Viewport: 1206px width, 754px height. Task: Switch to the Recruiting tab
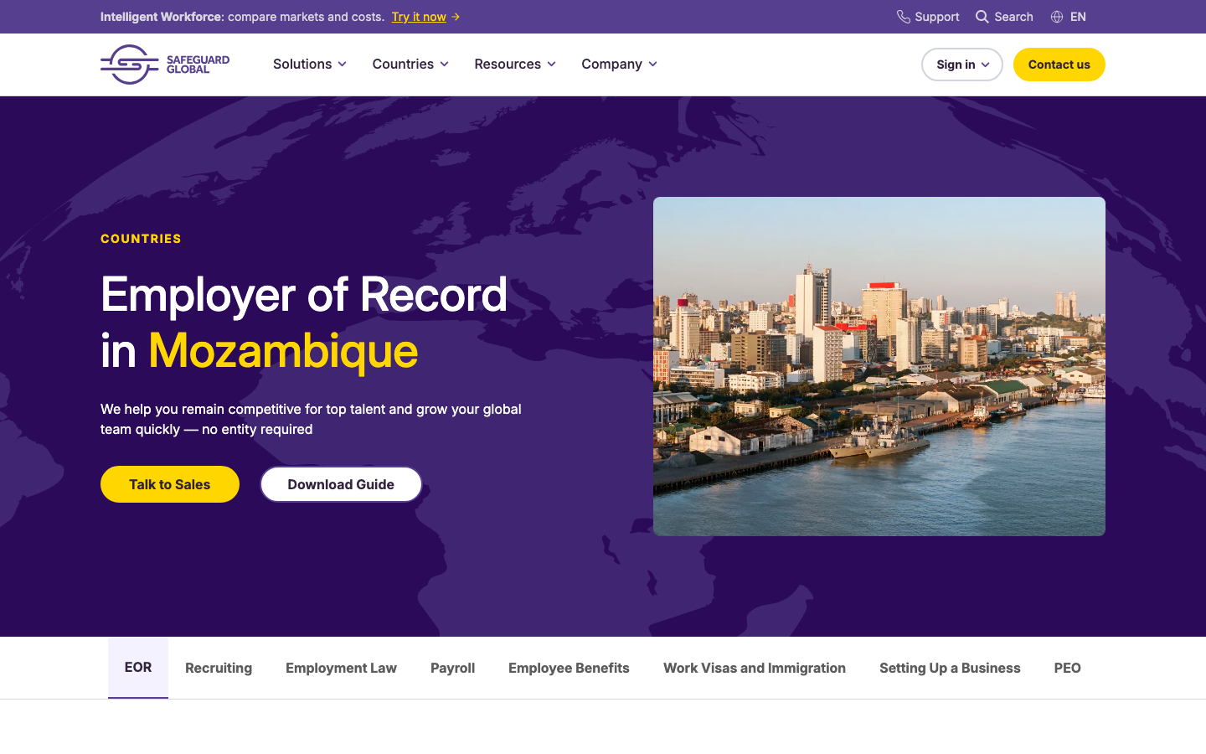[219, 668]
